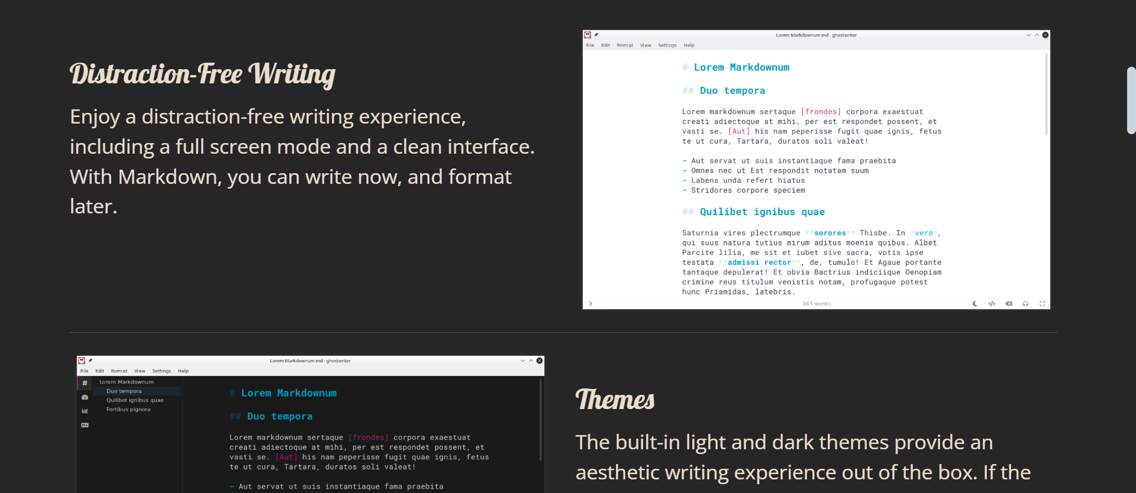Click the web page's vertical scrollbar thumb
Screen dimensions: 1136x493
[1131, 100]
